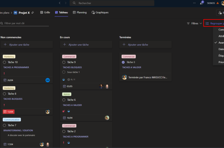Toggle completion circle for Tâche 9
The image size is (224, 148).
pyautogui.click(x=64, y=62)
